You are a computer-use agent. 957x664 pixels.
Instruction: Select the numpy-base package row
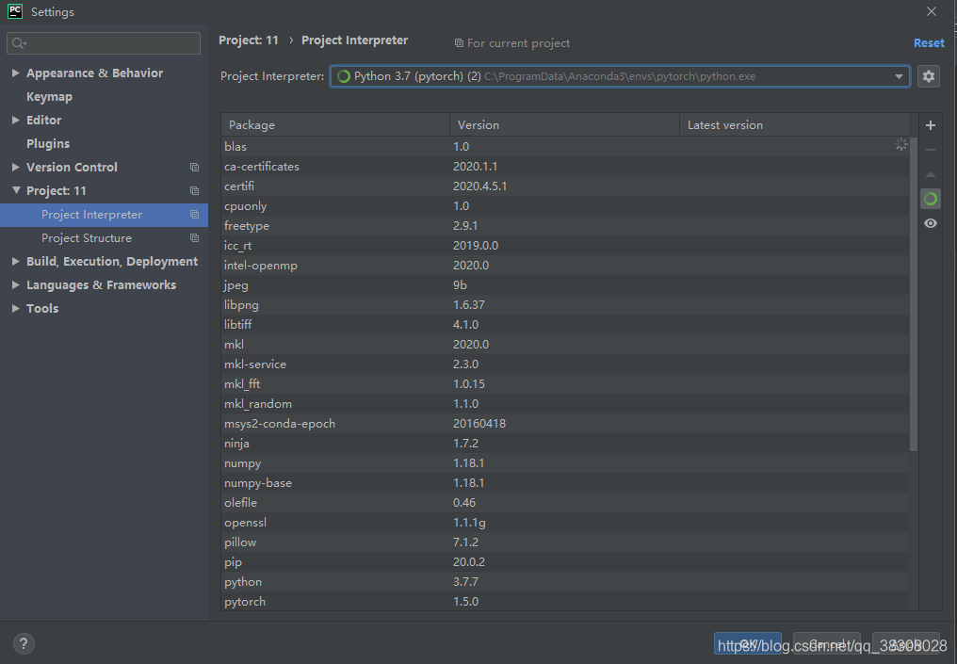565,483
